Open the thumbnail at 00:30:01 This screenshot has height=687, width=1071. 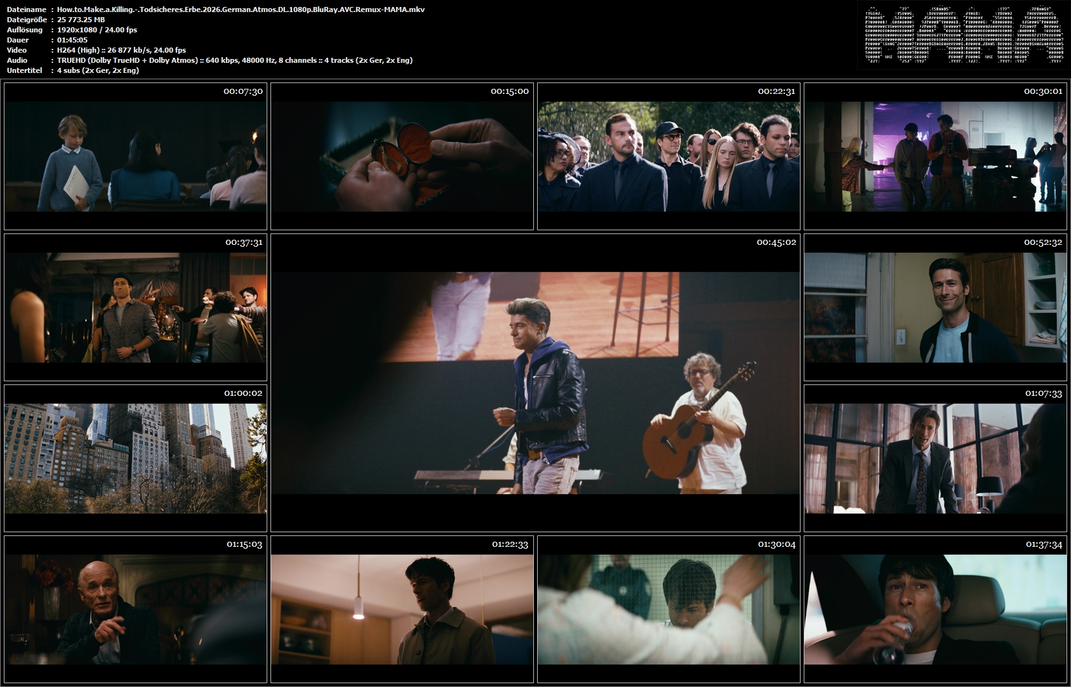click(935, 156)
